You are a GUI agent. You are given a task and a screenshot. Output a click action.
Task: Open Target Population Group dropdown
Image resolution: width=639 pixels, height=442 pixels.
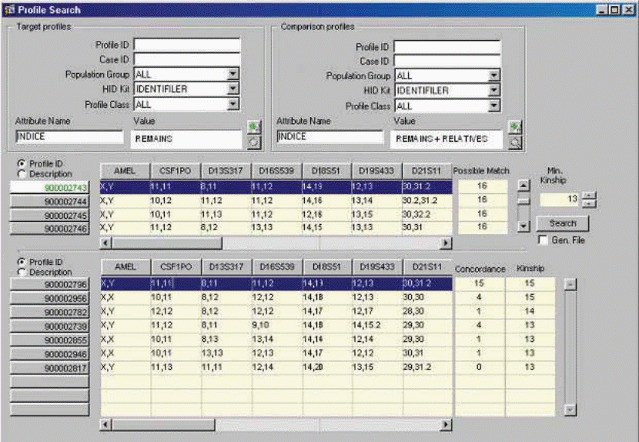click(x=233, y=75)
